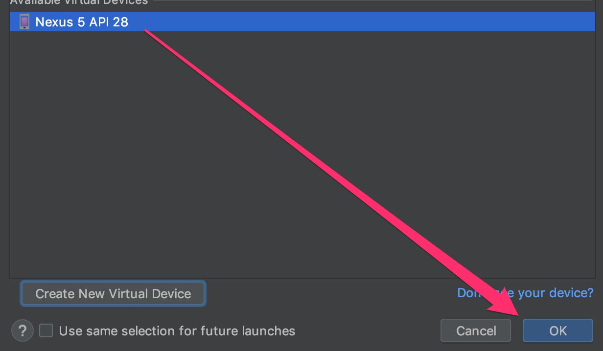Image resolution: width=603 pixels, height=351 pixels.
Task: Click the phone icon beside Nexus 5
Action: tap(24, 22)
